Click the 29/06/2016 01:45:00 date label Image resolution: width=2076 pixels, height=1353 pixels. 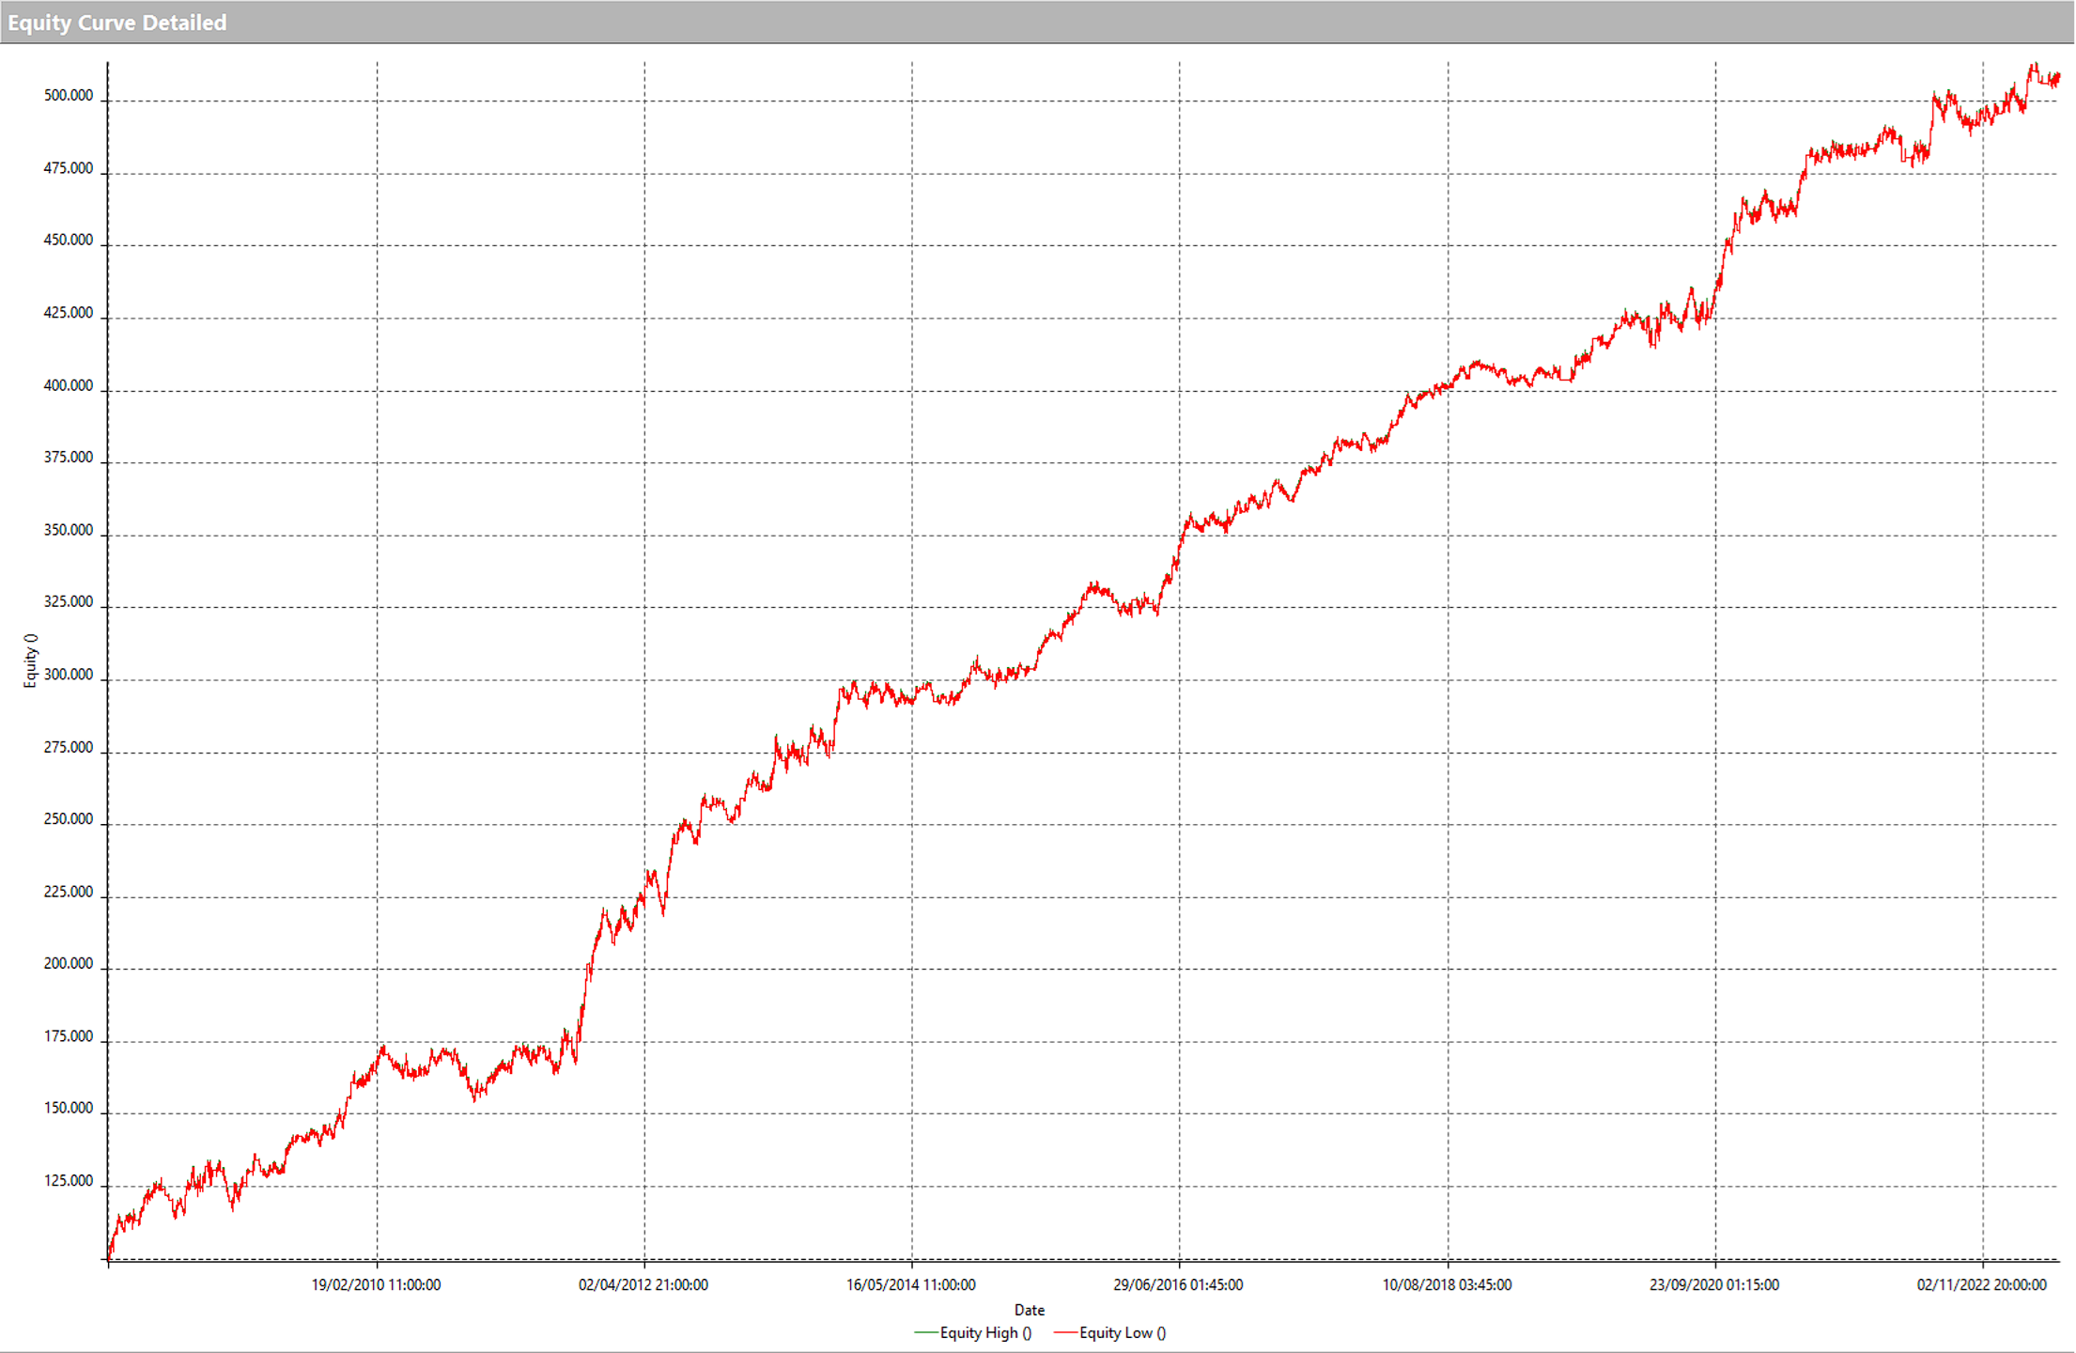point(1178,1284)
